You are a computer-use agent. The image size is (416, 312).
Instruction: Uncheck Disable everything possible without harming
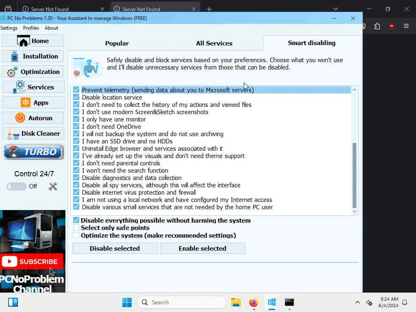tap(76, 220)
